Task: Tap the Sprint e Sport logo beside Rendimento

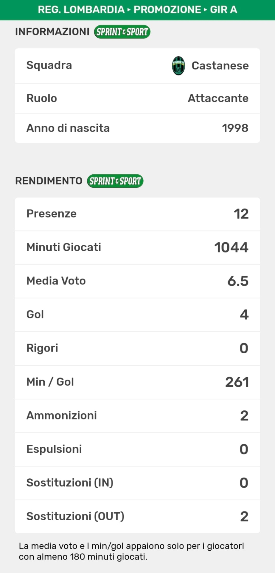Action: coord(115,181)
